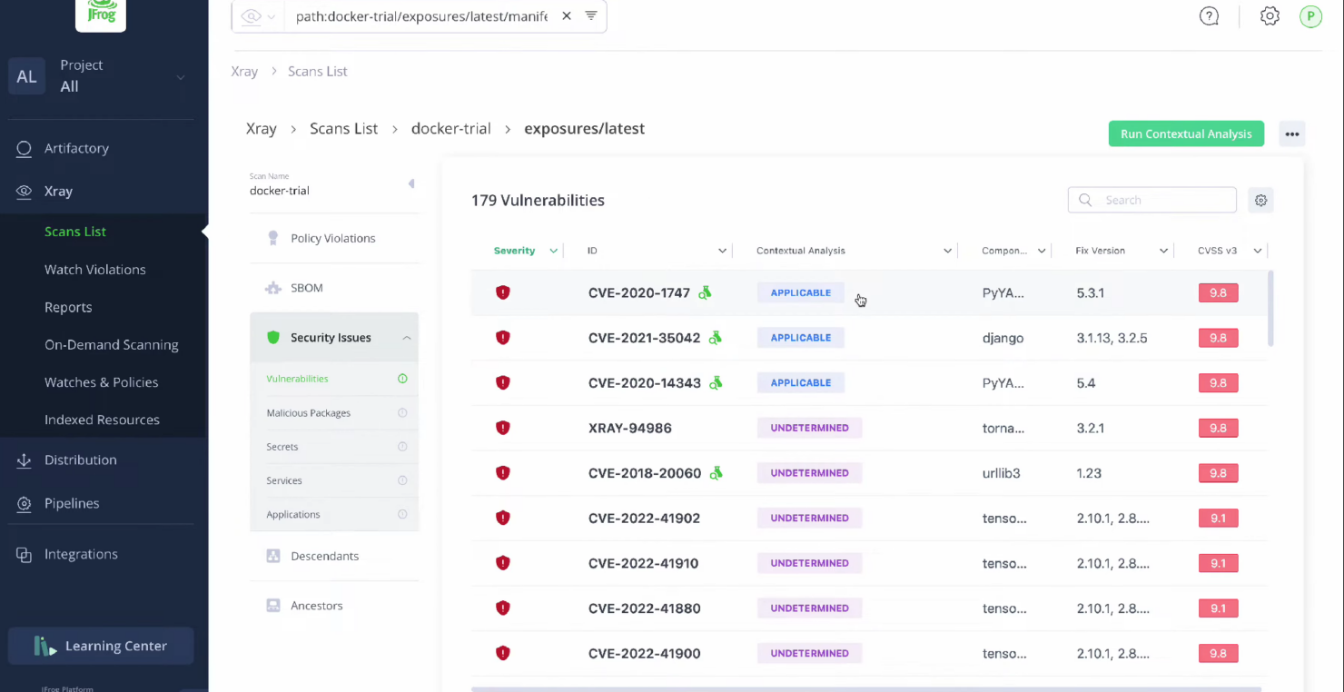
Task: Click critical severity icon for CVE-2020-1747
Action: click(502, 292)
